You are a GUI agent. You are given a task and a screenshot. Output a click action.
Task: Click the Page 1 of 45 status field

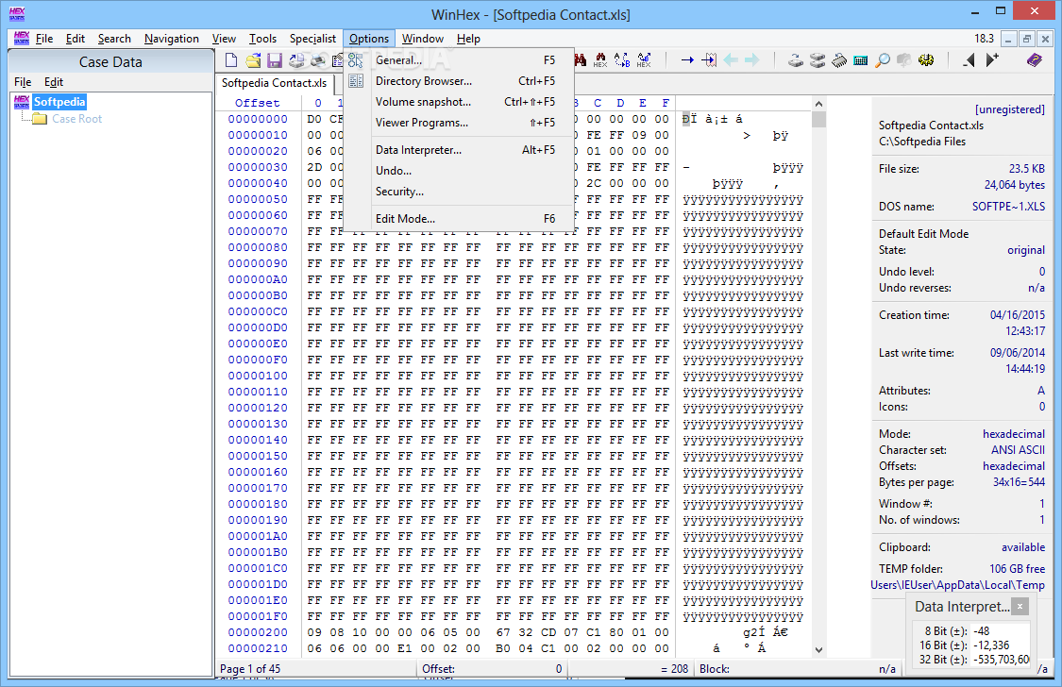click(x=315, y=669)
